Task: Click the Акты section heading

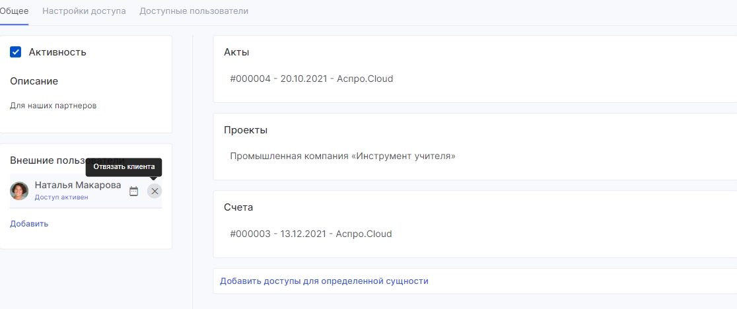Action: [236, 52]
